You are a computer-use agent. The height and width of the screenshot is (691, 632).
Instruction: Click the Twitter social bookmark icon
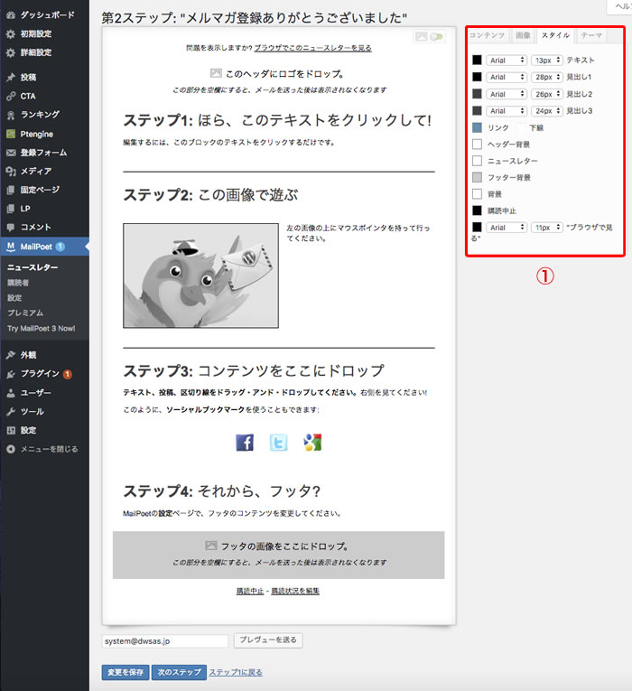(x=279, y=443)
